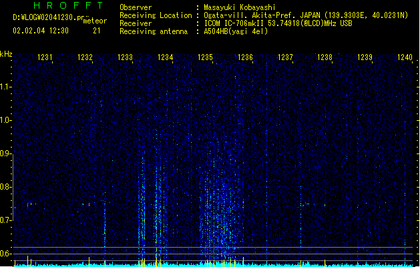Click time marker 1233
420x267 pixels.
click(125, 57)
